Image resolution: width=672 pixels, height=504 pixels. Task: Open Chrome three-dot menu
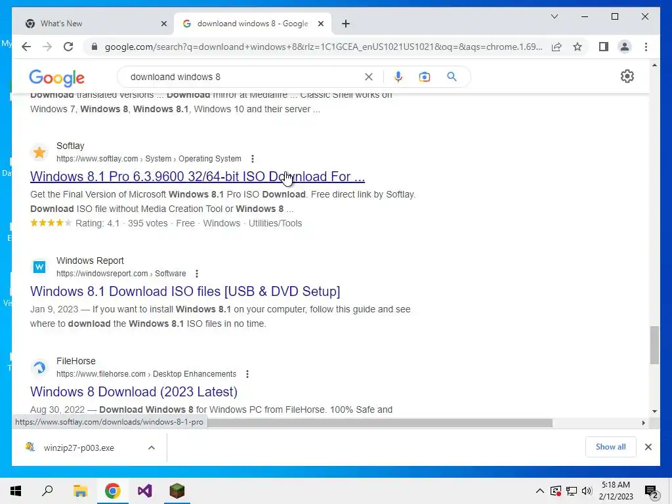(646, 47)
